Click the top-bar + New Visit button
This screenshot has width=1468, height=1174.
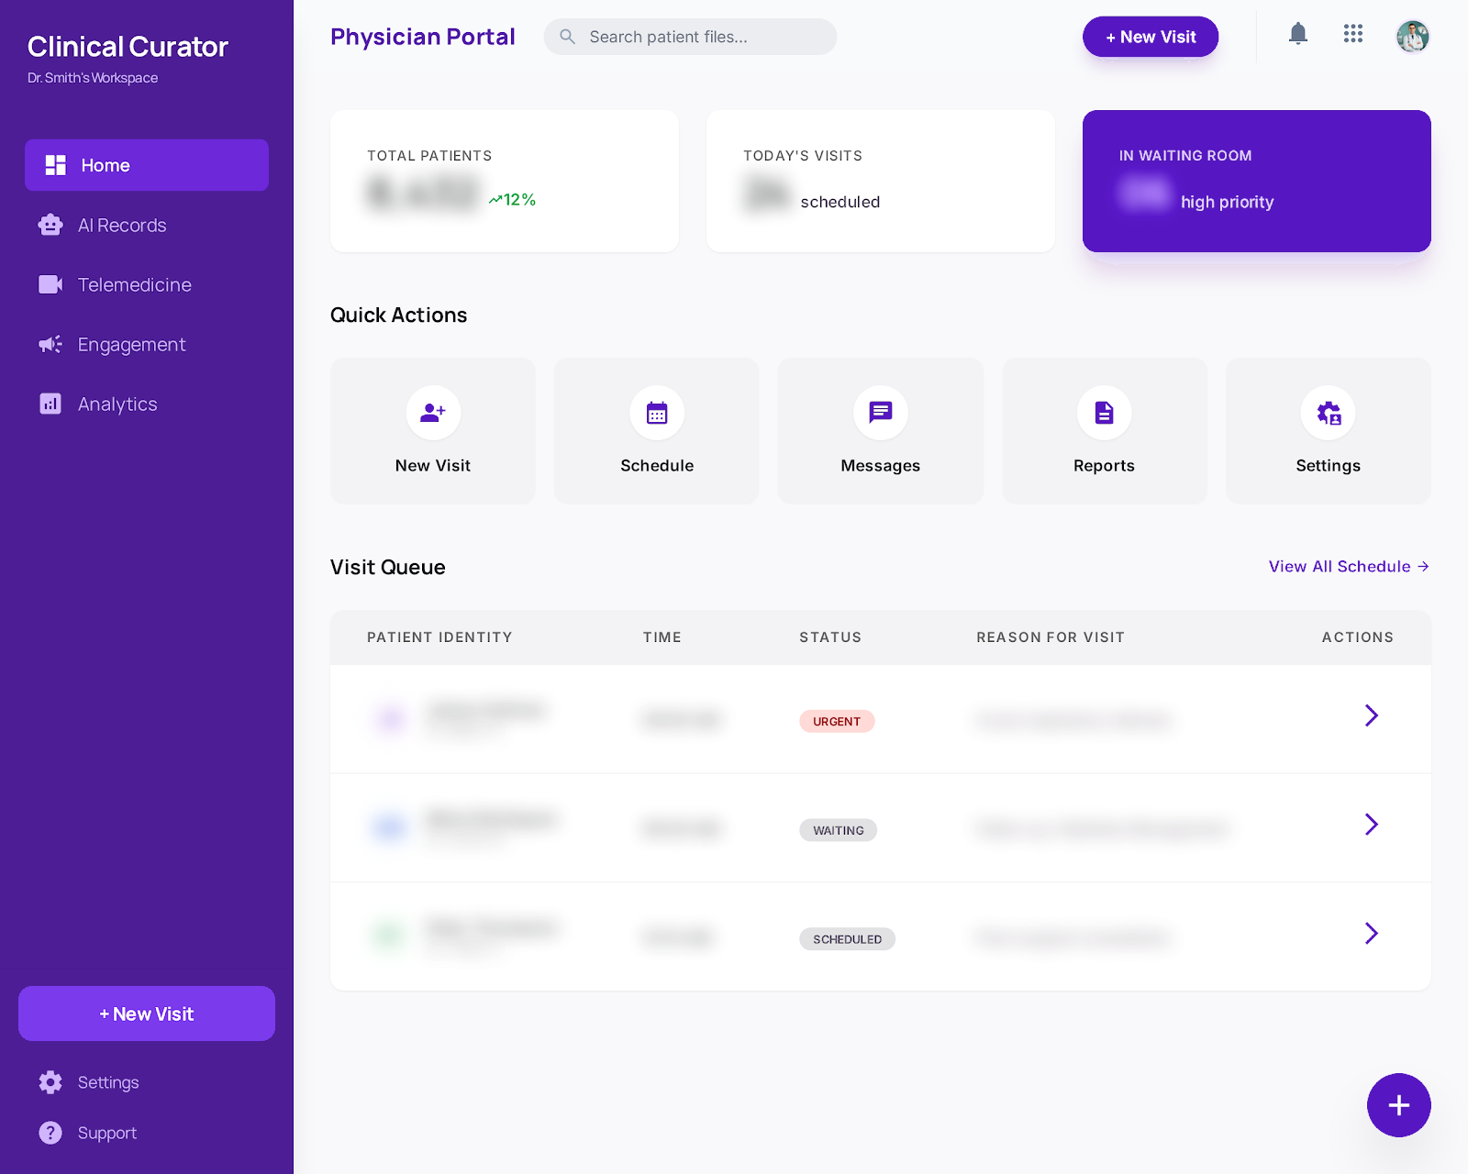(1151, 37)
